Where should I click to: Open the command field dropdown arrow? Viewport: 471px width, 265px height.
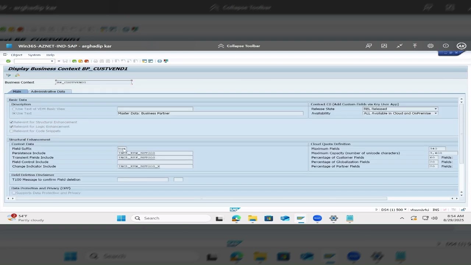point(52,61)
